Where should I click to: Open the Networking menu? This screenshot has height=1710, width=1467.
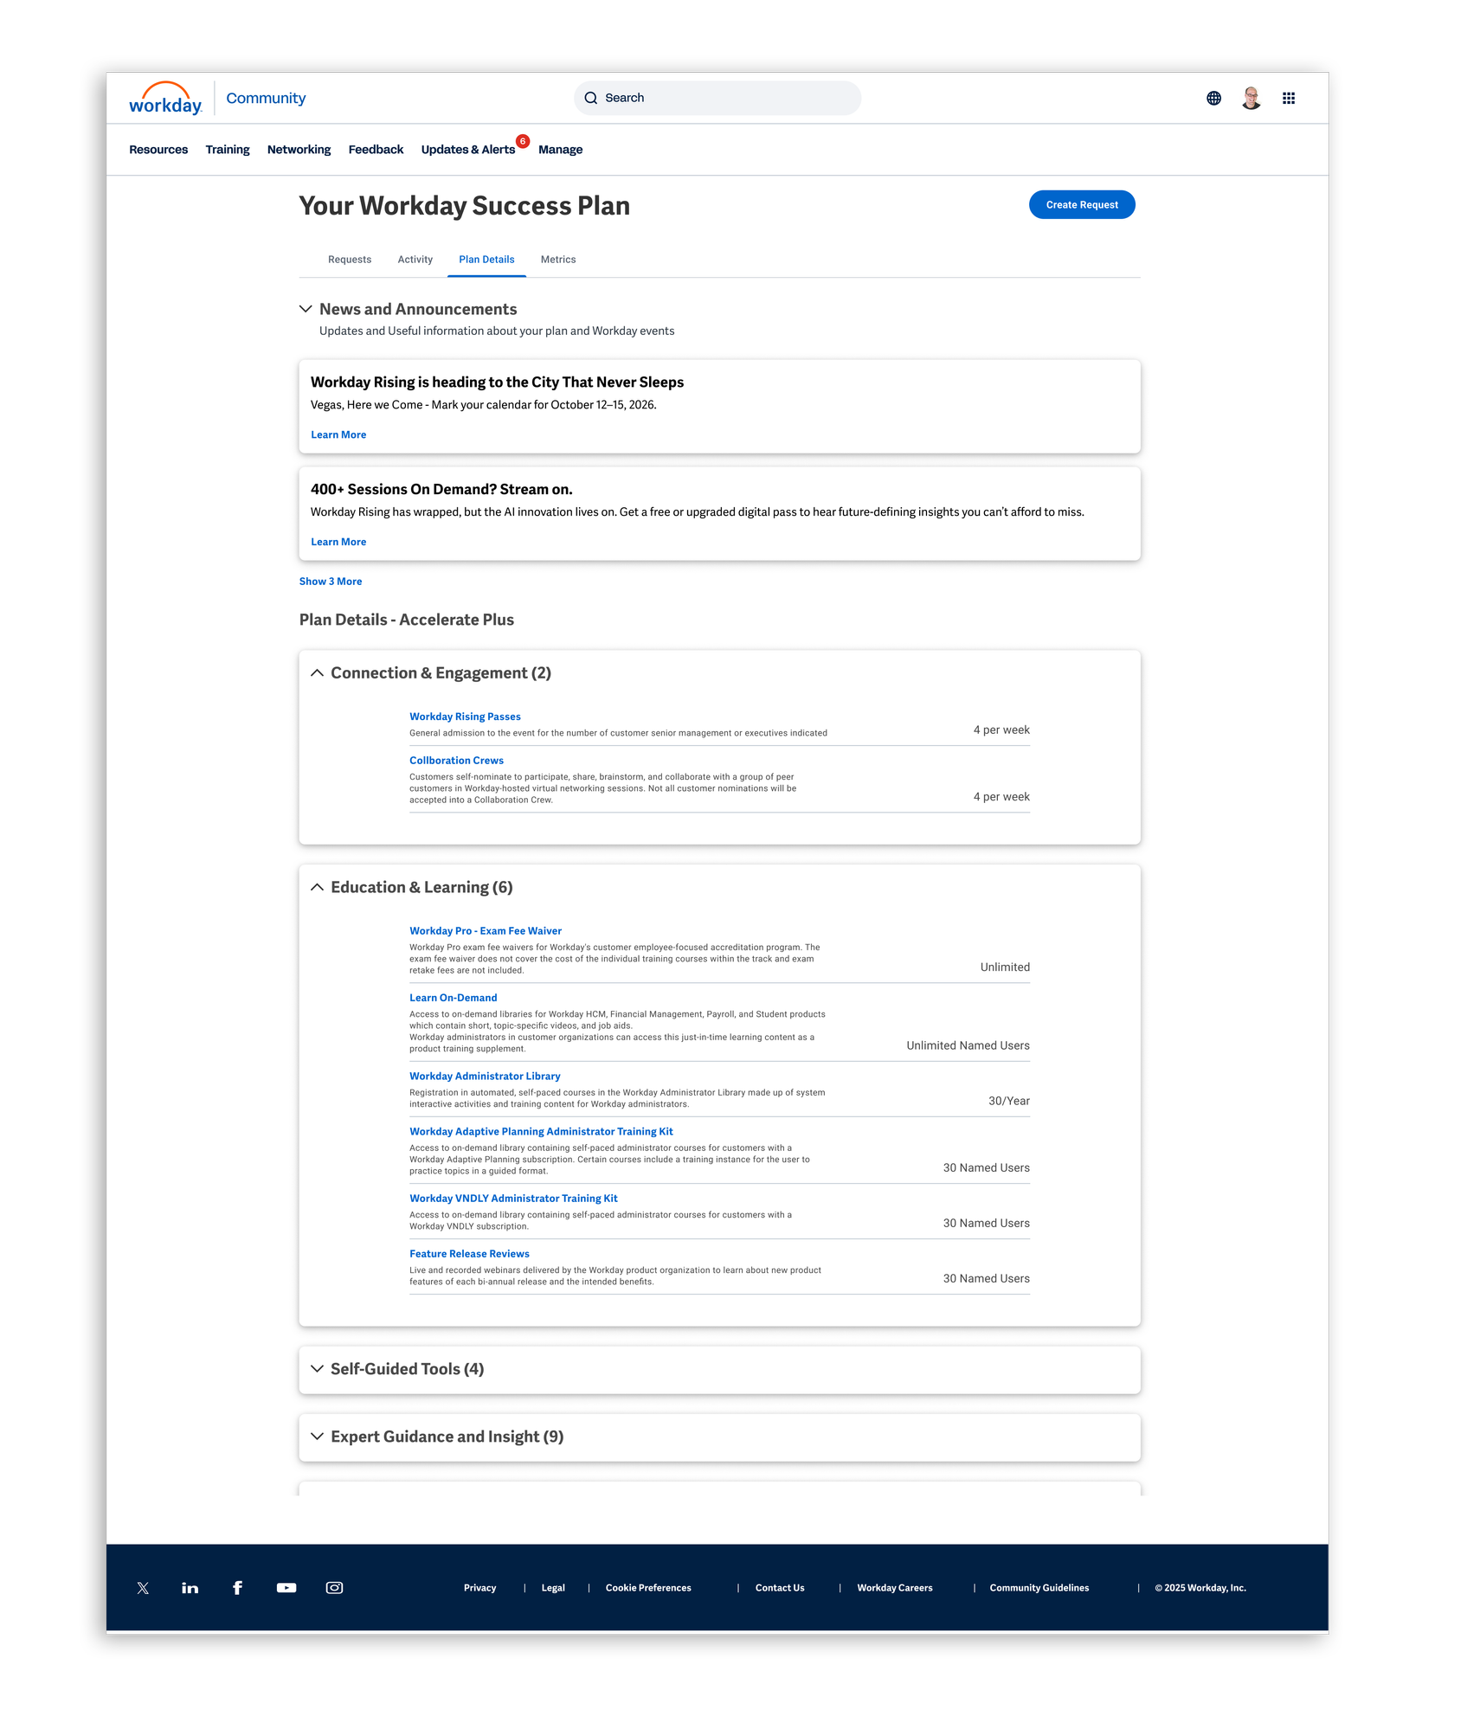click(x=299, y=150)
